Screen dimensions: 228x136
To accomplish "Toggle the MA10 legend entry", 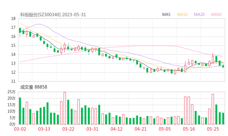I will [182, 15].
